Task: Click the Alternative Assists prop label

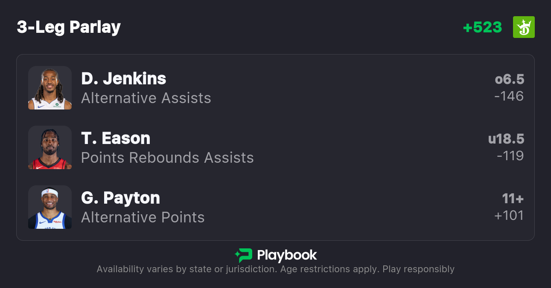Action: click(146, 98)
